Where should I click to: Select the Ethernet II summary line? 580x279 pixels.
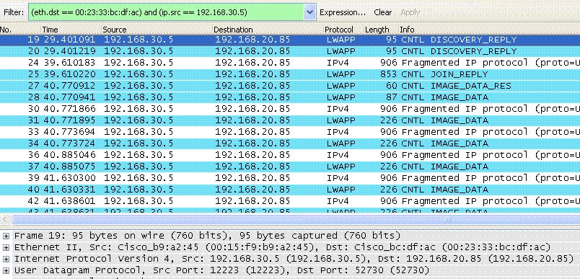tap(282, 247)
